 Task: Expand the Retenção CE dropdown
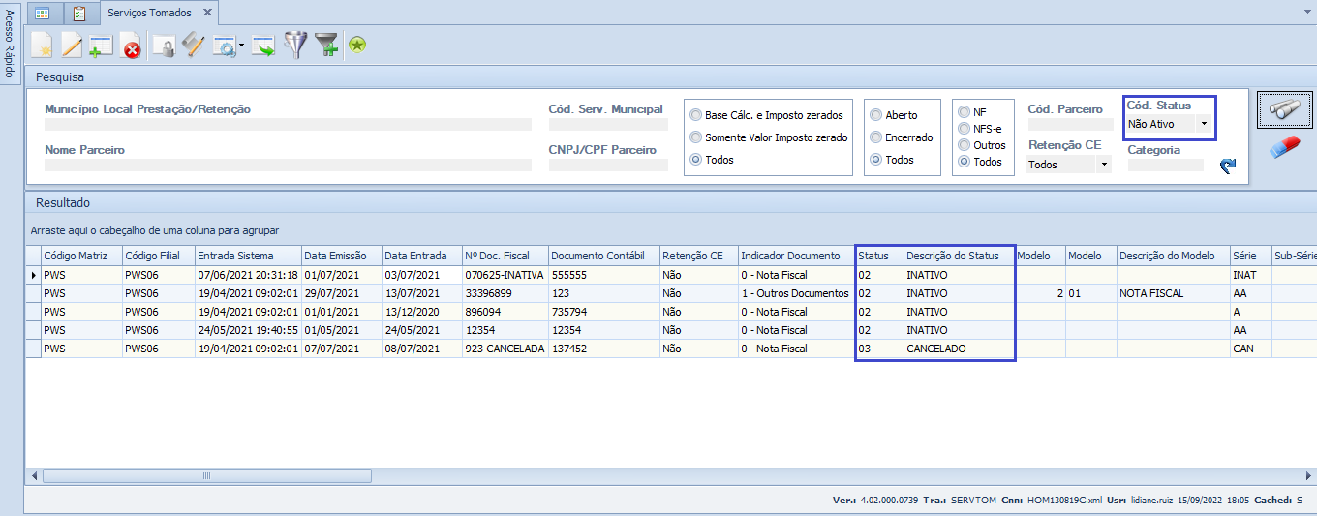point(1103,165)
